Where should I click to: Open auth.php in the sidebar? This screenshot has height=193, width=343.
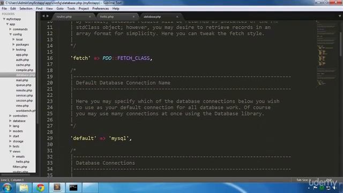23,60
